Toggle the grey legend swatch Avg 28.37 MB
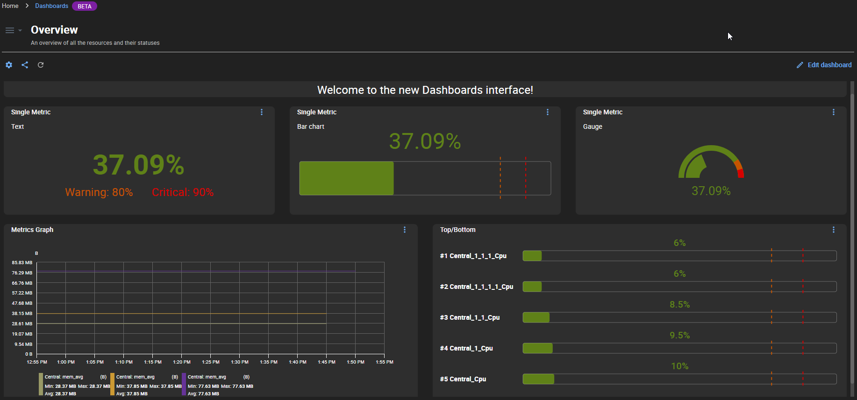The image size is (857, 400). (41, 384)
